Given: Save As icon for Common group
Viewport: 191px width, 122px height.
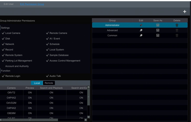Looking at the screenshot, I should tap(158, 35).
